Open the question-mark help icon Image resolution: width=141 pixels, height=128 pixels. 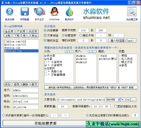point(10,11)
